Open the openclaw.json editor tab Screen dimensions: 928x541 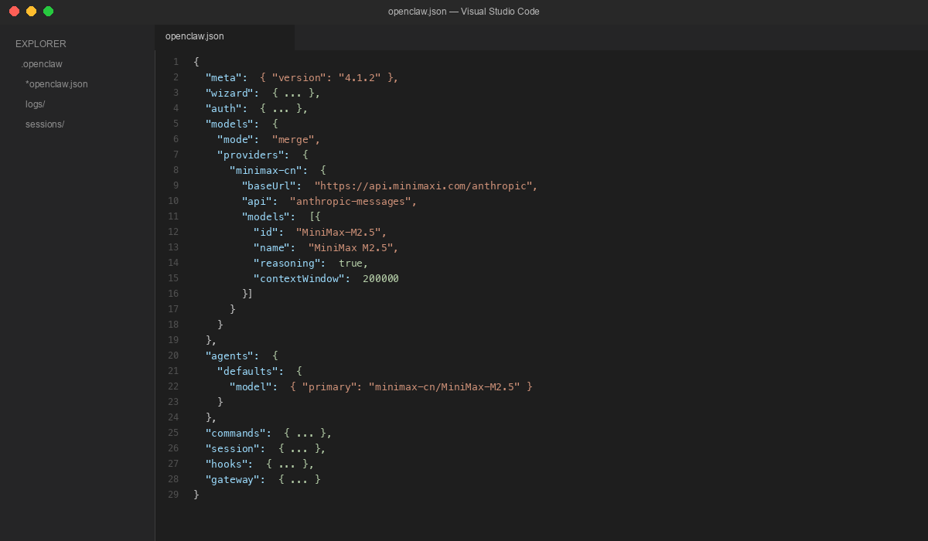pos(224,36)
